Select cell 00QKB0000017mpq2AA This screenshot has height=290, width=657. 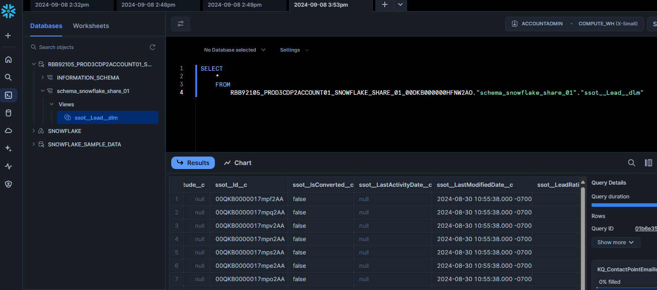click(249, 212)
